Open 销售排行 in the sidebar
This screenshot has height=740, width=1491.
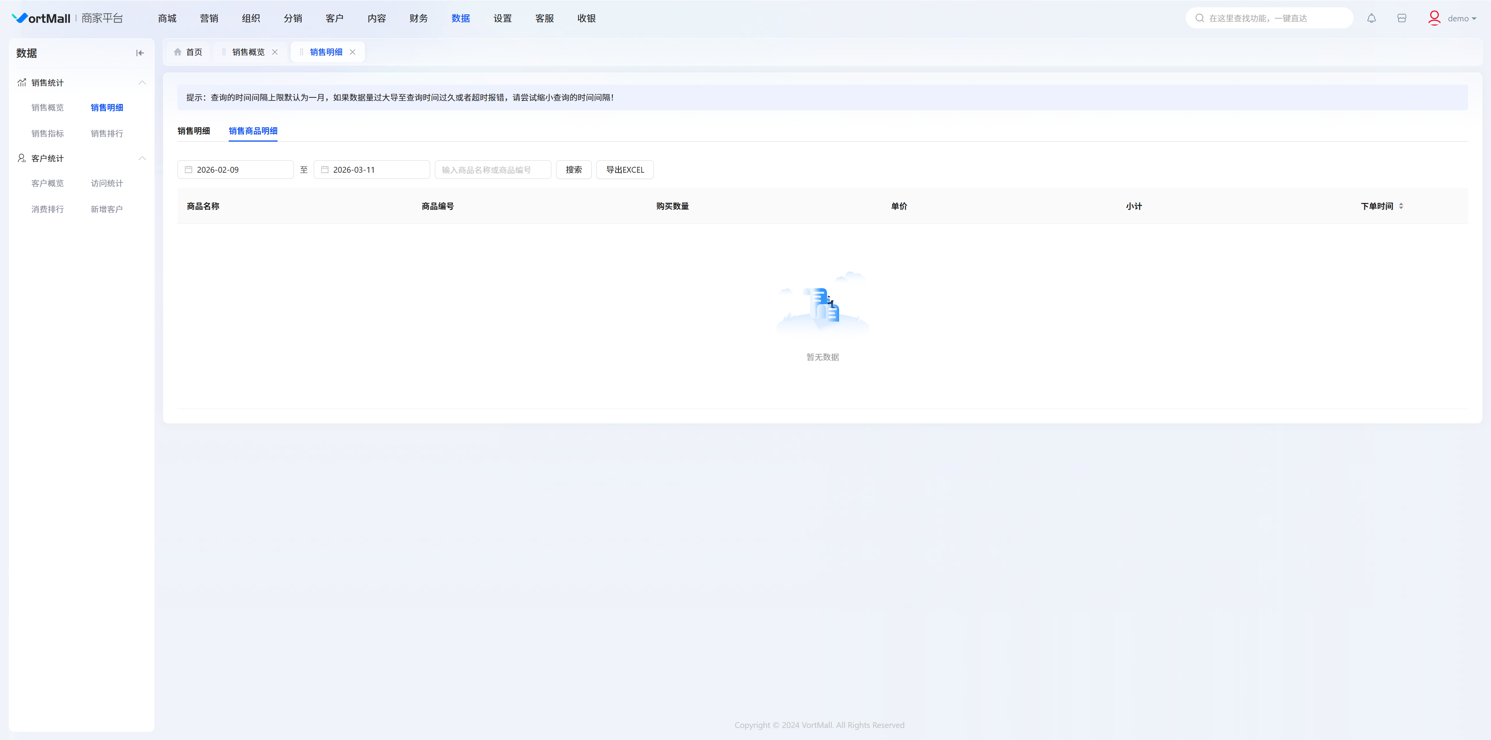106,133
